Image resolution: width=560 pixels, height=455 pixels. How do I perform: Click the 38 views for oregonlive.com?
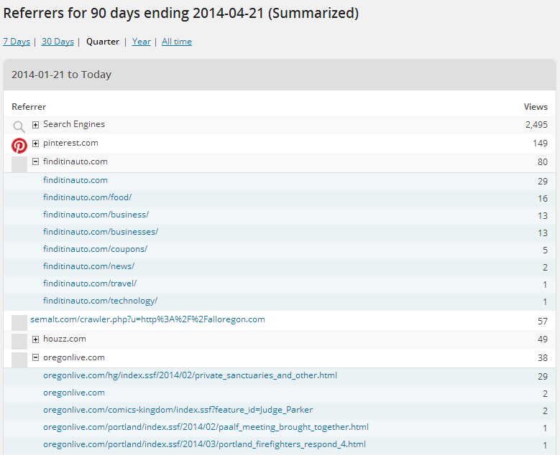coord(543,357)
